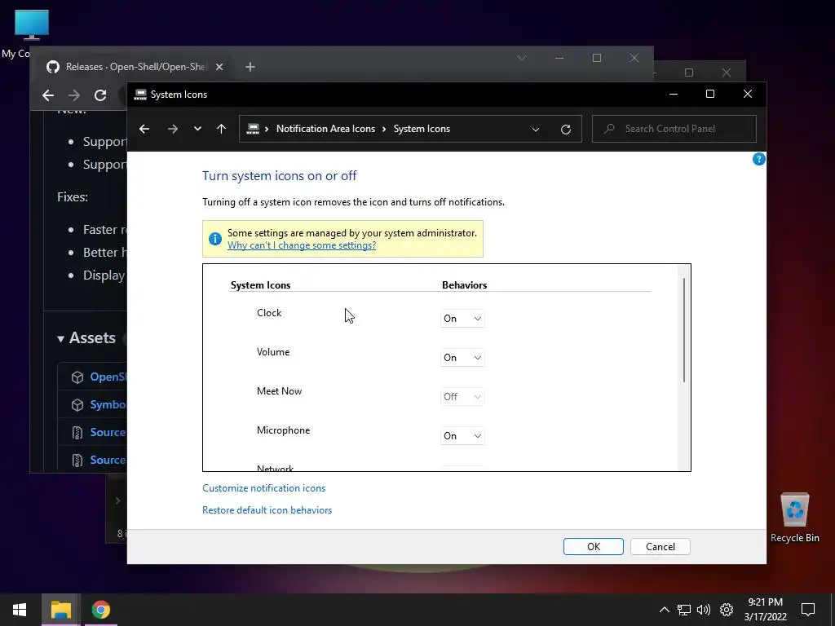Open 'Why can't I change some settings?' link
835x626 pixels.
[x=302, y=245]
